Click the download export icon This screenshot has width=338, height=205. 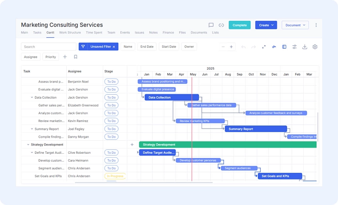pos(304,47)
